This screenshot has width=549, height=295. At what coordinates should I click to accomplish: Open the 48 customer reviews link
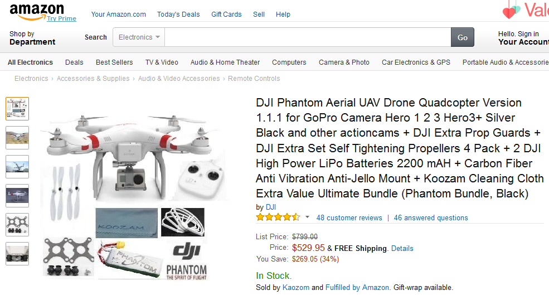(x=349, y=217)
